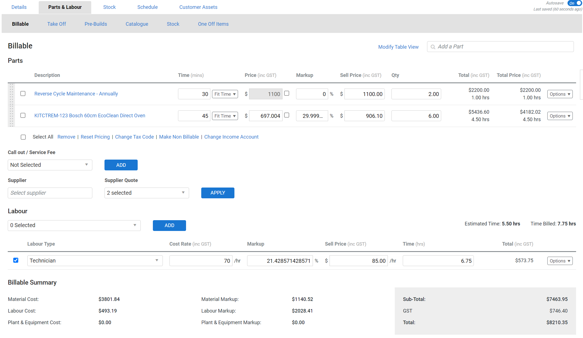583x338 pixels.
Task: Click the markup field showing 0
Action: [x=312, y=94]
